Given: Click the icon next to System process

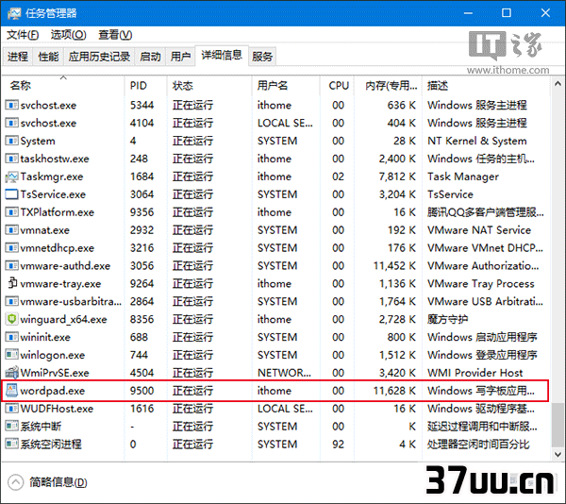Looking at the screenshot, I should click(x=11, y=141).
